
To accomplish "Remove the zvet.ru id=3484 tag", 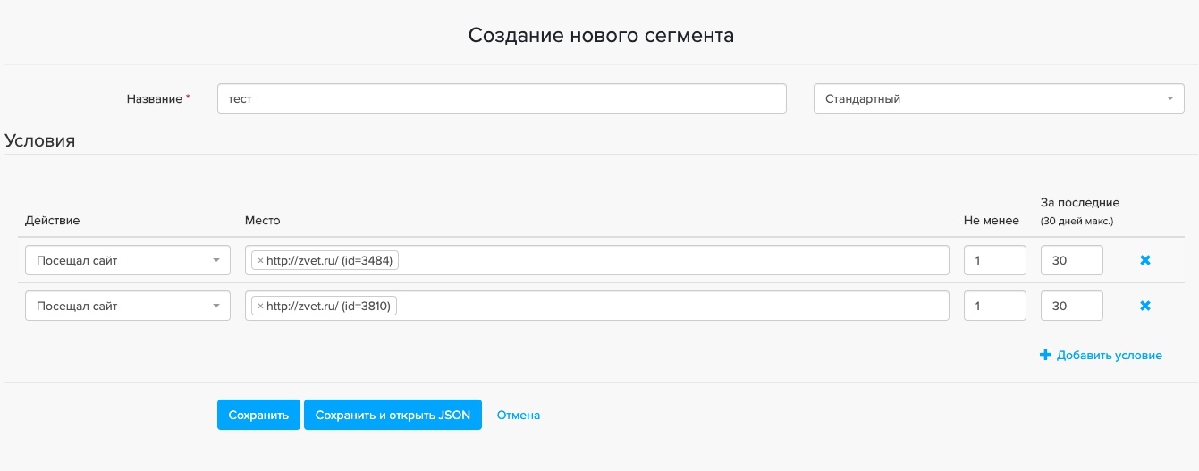I will pos(260,261).
